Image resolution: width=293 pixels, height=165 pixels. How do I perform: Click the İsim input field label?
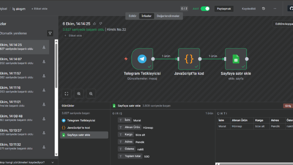tap(125, 120)
